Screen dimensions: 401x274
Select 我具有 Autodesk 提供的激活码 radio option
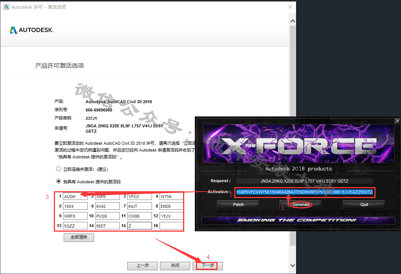coord(59,181)
